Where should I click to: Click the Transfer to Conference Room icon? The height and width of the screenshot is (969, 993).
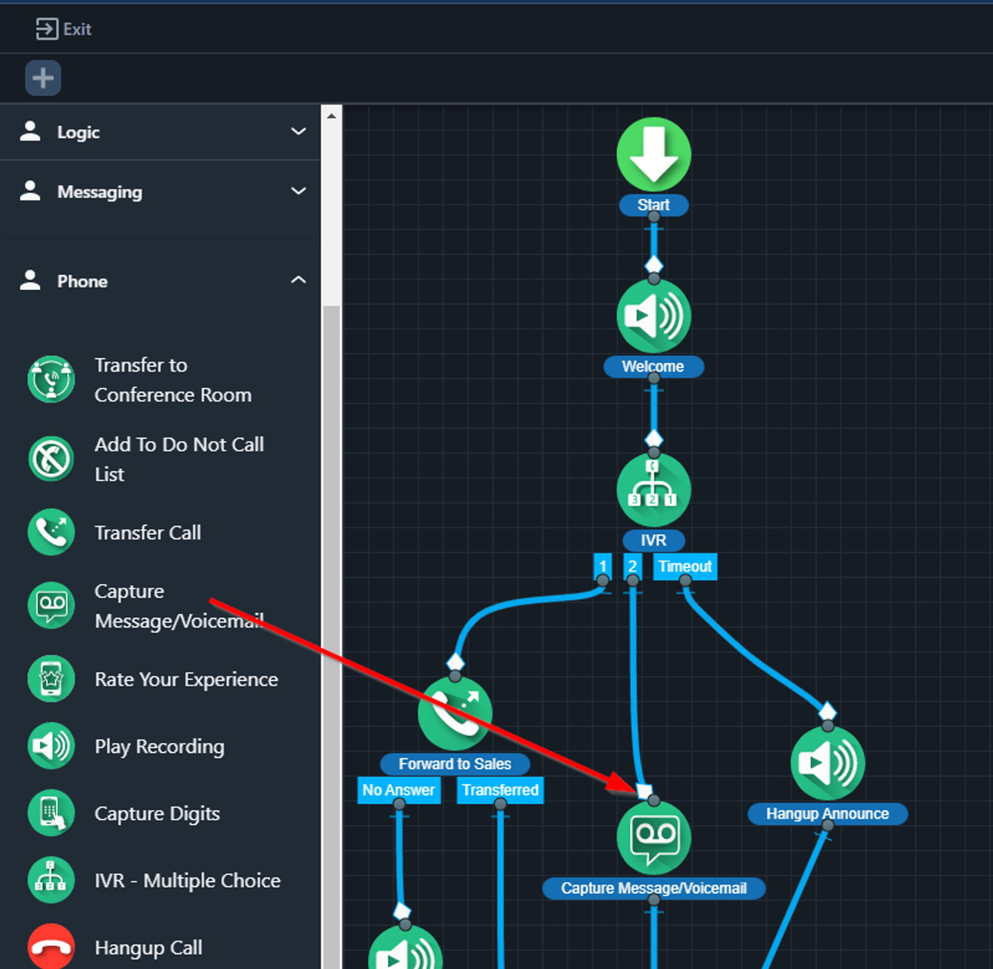pyautogui.click(x=52, y=379)
